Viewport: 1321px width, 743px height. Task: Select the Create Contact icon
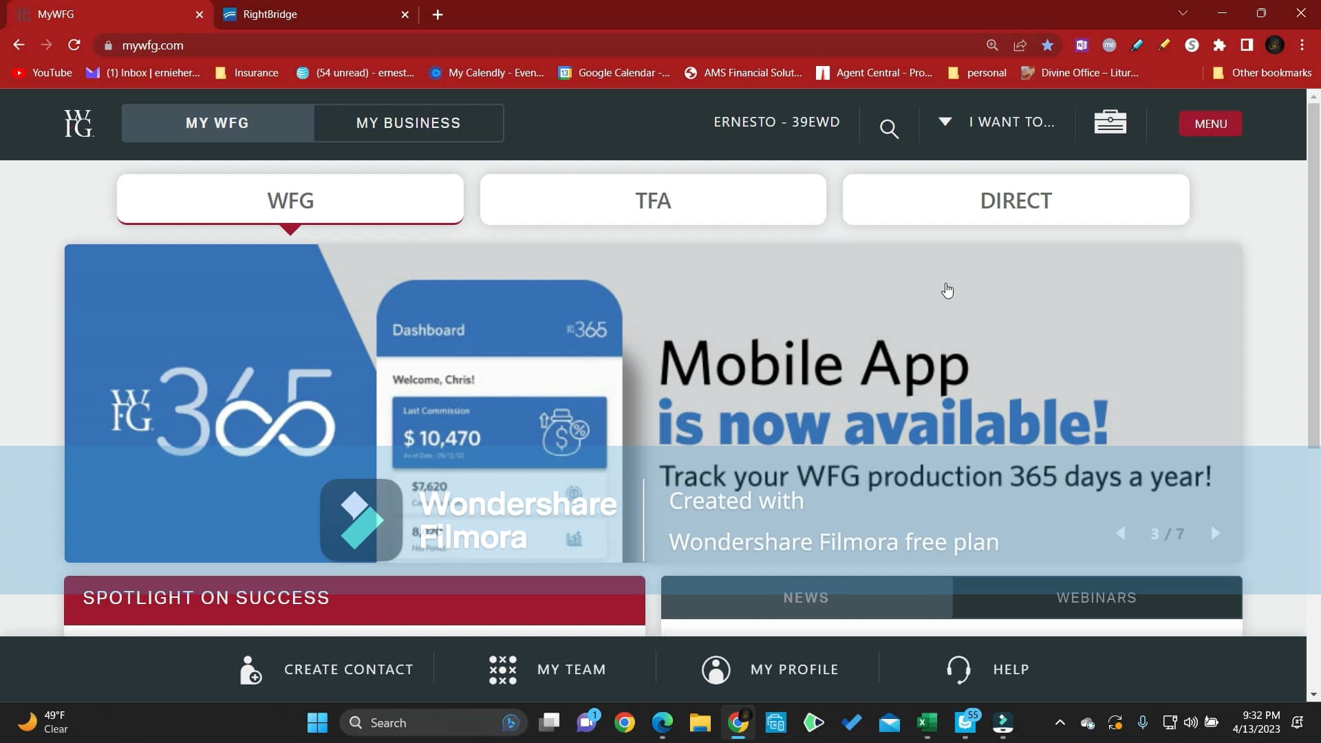[x=249, y=669]
